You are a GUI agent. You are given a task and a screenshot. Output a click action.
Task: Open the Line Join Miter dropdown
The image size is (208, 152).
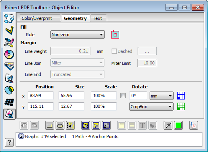pyautogui.click(x=77, y=63)
